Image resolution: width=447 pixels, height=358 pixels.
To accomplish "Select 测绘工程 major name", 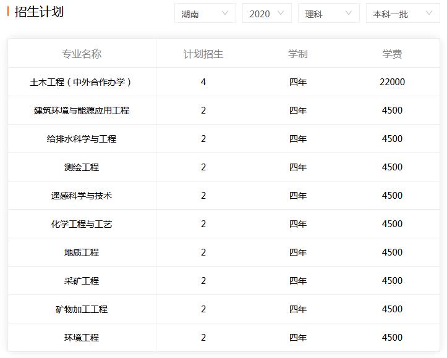I will click(82, 167).
